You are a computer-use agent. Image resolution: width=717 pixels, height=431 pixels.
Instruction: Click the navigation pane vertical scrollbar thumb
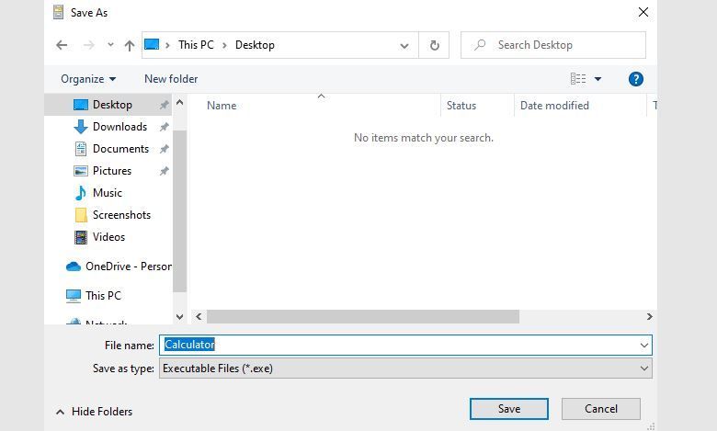click(x=179, y=210)
